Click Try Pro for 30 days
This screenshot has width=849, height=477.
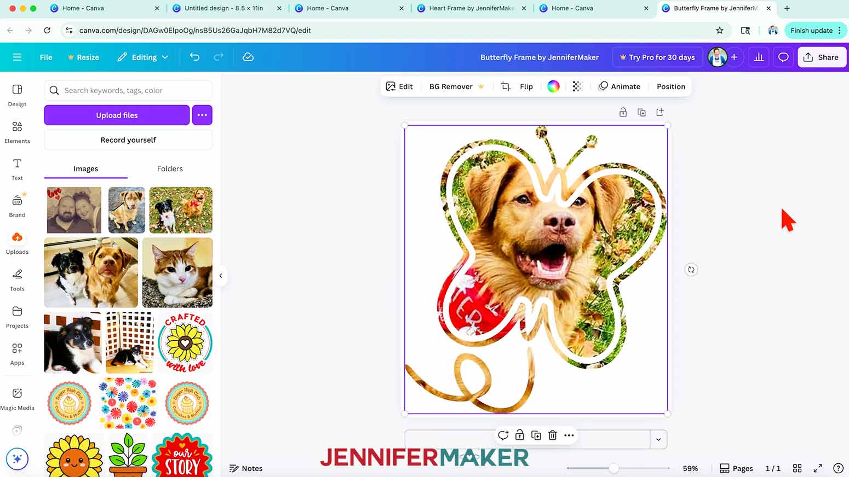tap(657, 57)
